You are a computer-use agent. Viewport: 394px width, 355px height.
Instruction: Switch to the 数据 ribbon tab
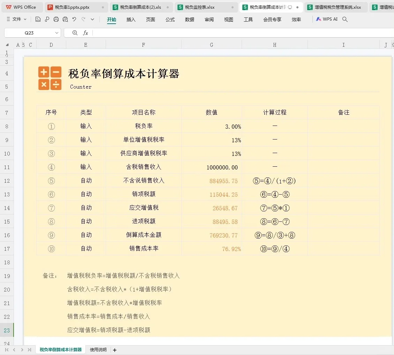[x=189, y=20]
